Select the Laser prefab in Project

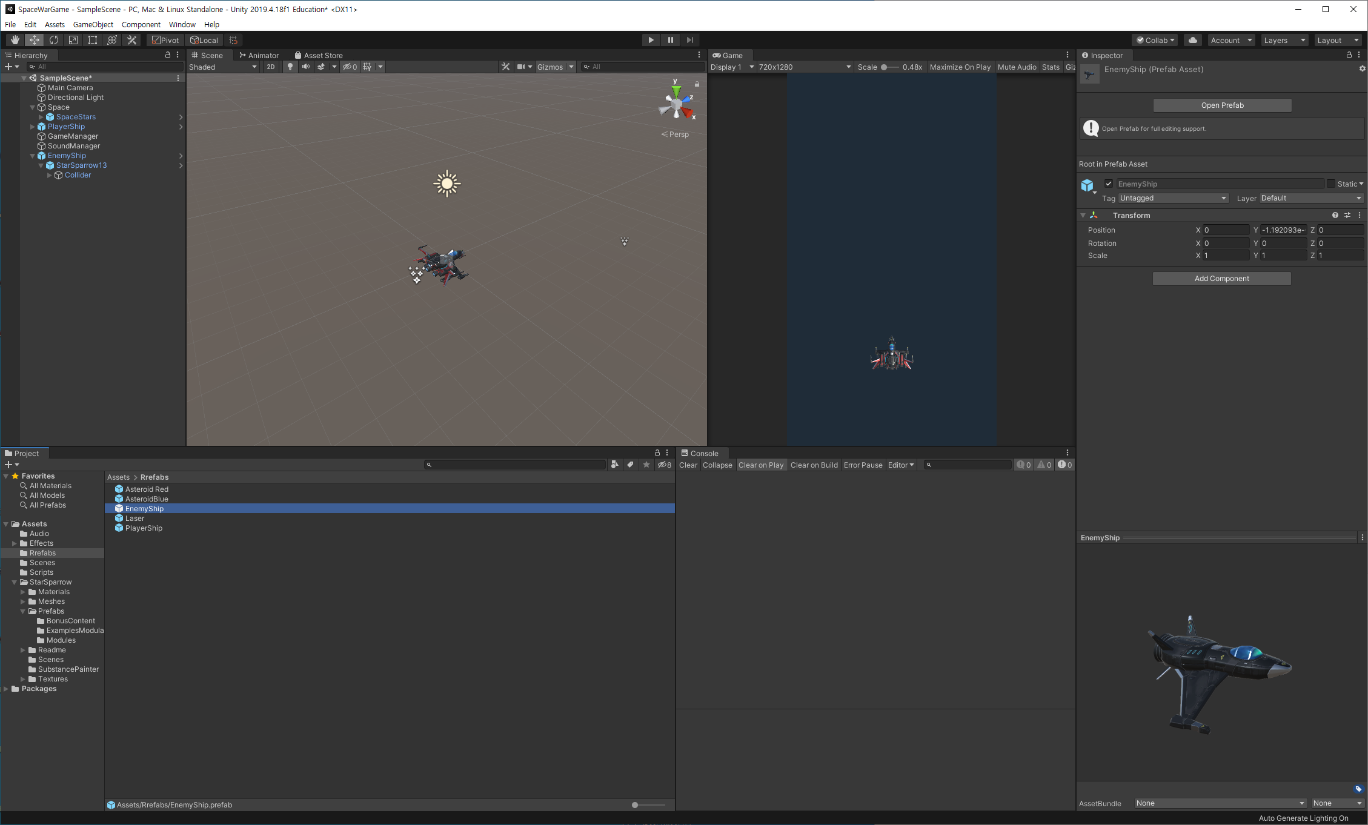[134, 519]
